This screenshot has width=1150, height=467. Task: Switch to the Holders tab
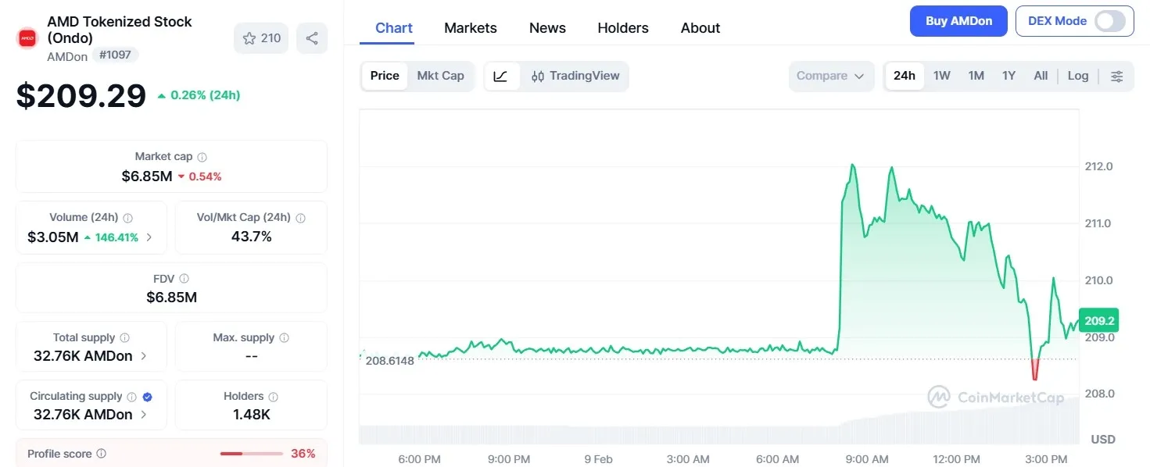click(x=622, y=28)
